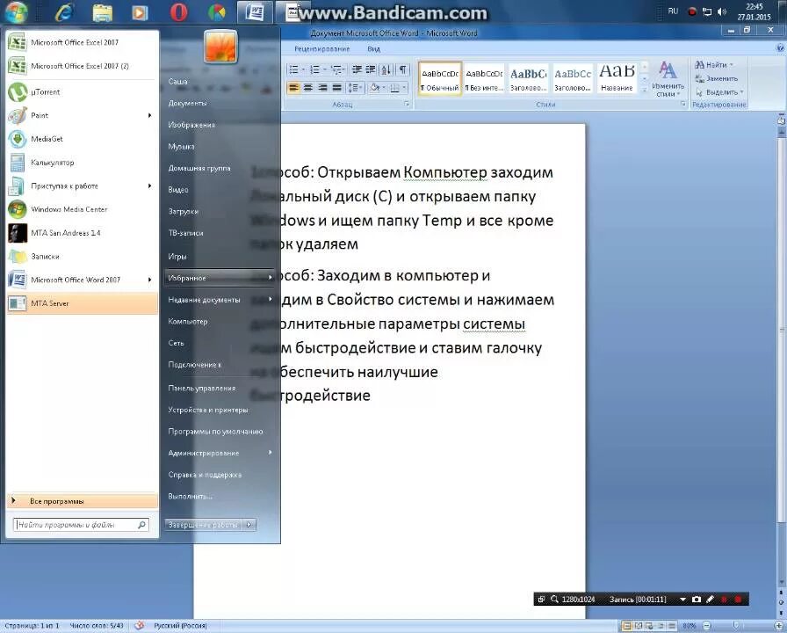Viewport: 787px width, 633px height.
Task: Click Bandicam pencil draw icon
Action: (710, 600)
